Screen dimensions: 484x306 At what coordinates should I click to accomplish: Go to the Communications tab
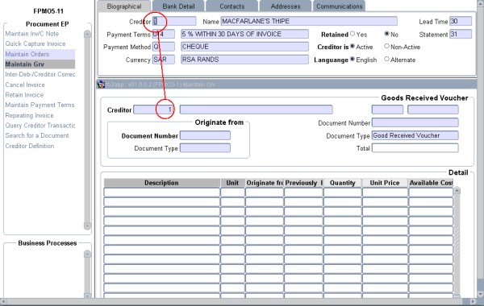340,6
